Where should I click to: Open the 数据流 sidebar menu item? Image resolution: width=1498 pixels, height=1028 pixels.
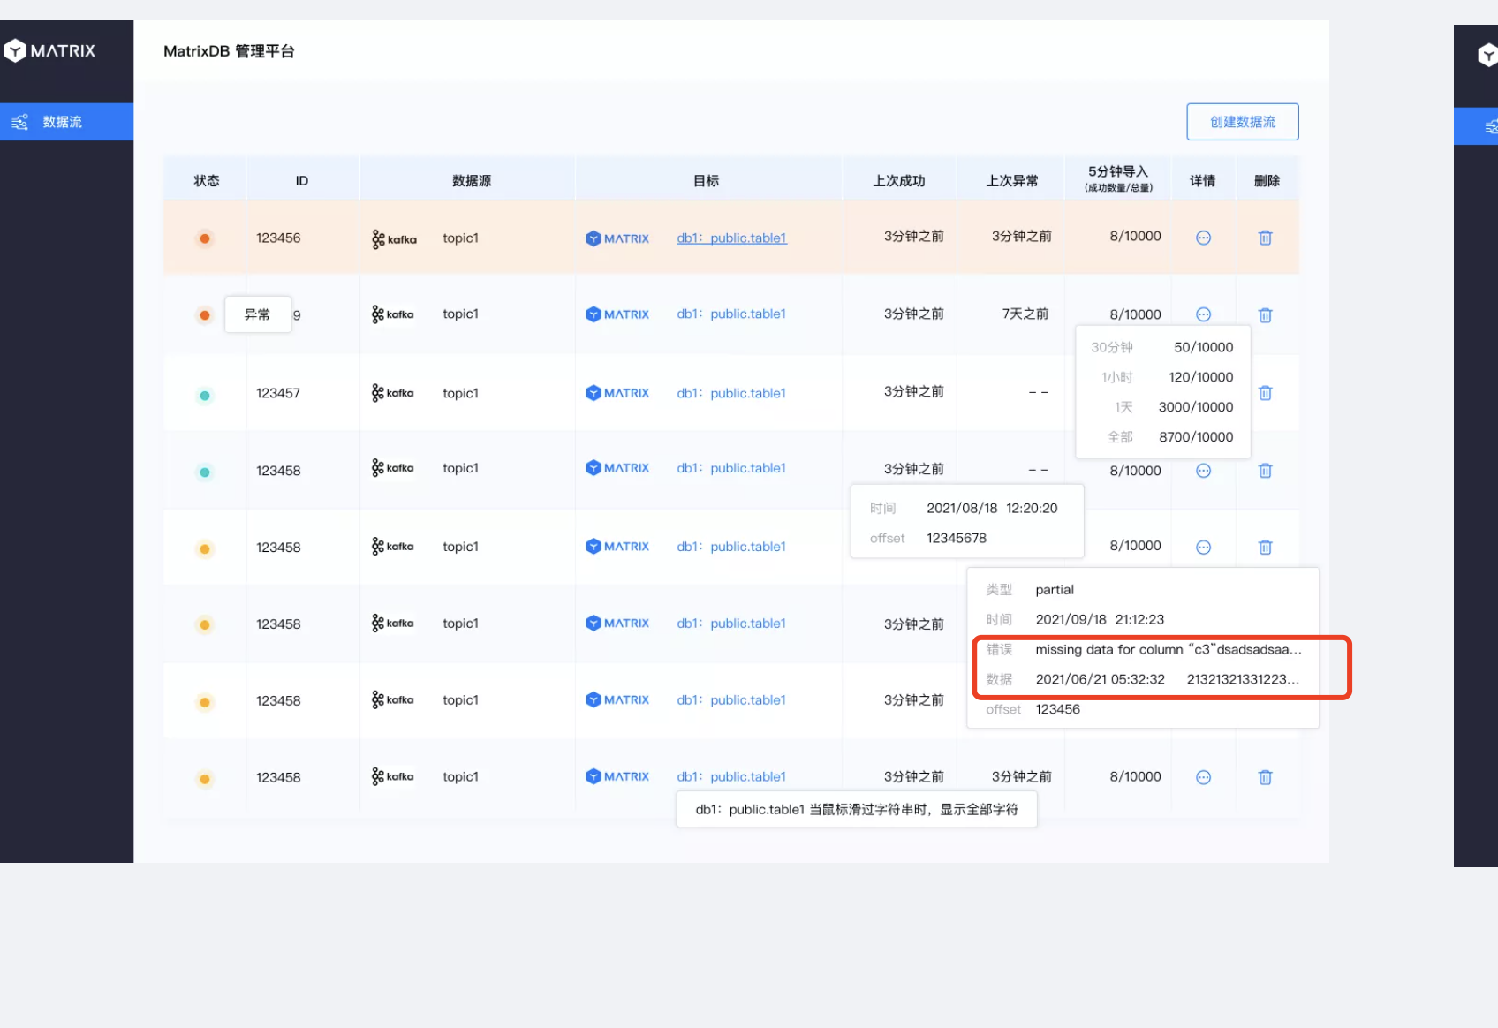click(66, 122)
